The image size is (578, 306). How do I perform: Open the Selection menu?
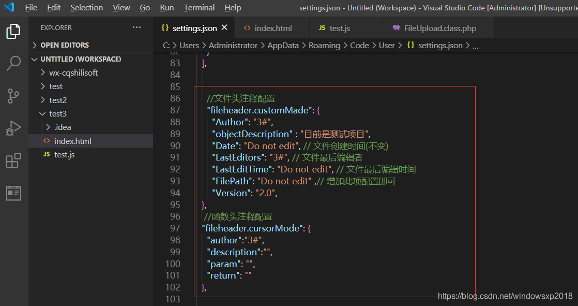pos(86,8)
